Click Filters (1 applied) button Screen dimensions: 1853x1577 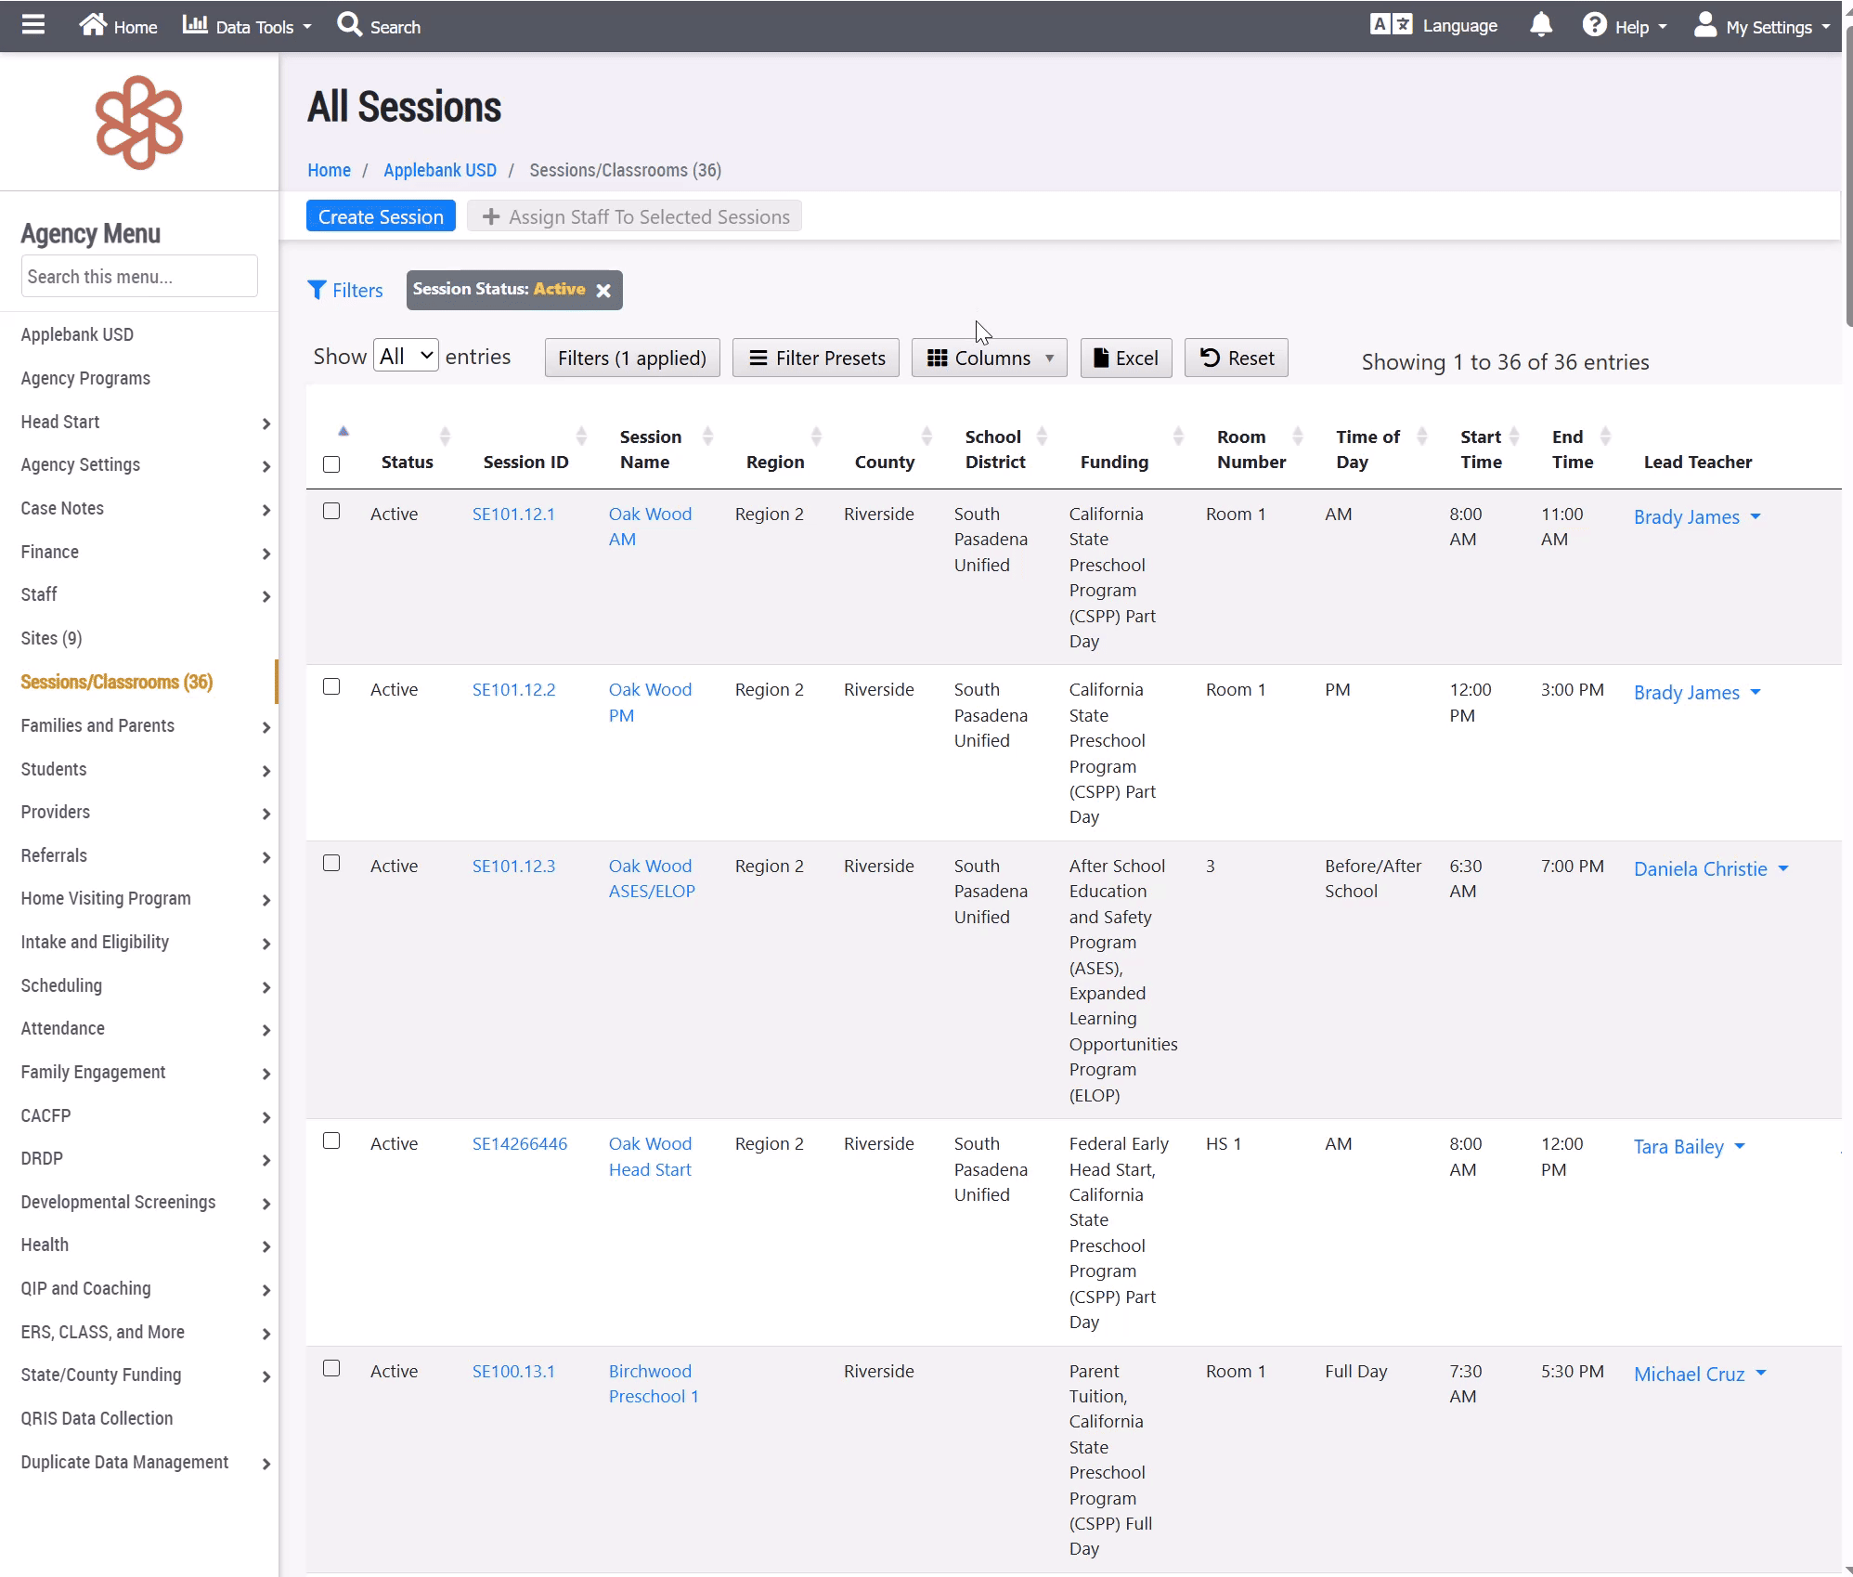click(x=632, y=358)
